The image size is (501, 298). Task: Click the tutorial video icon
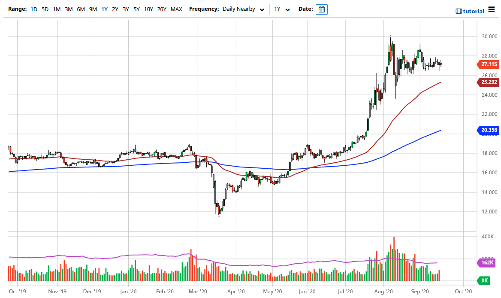coord(459,12)
